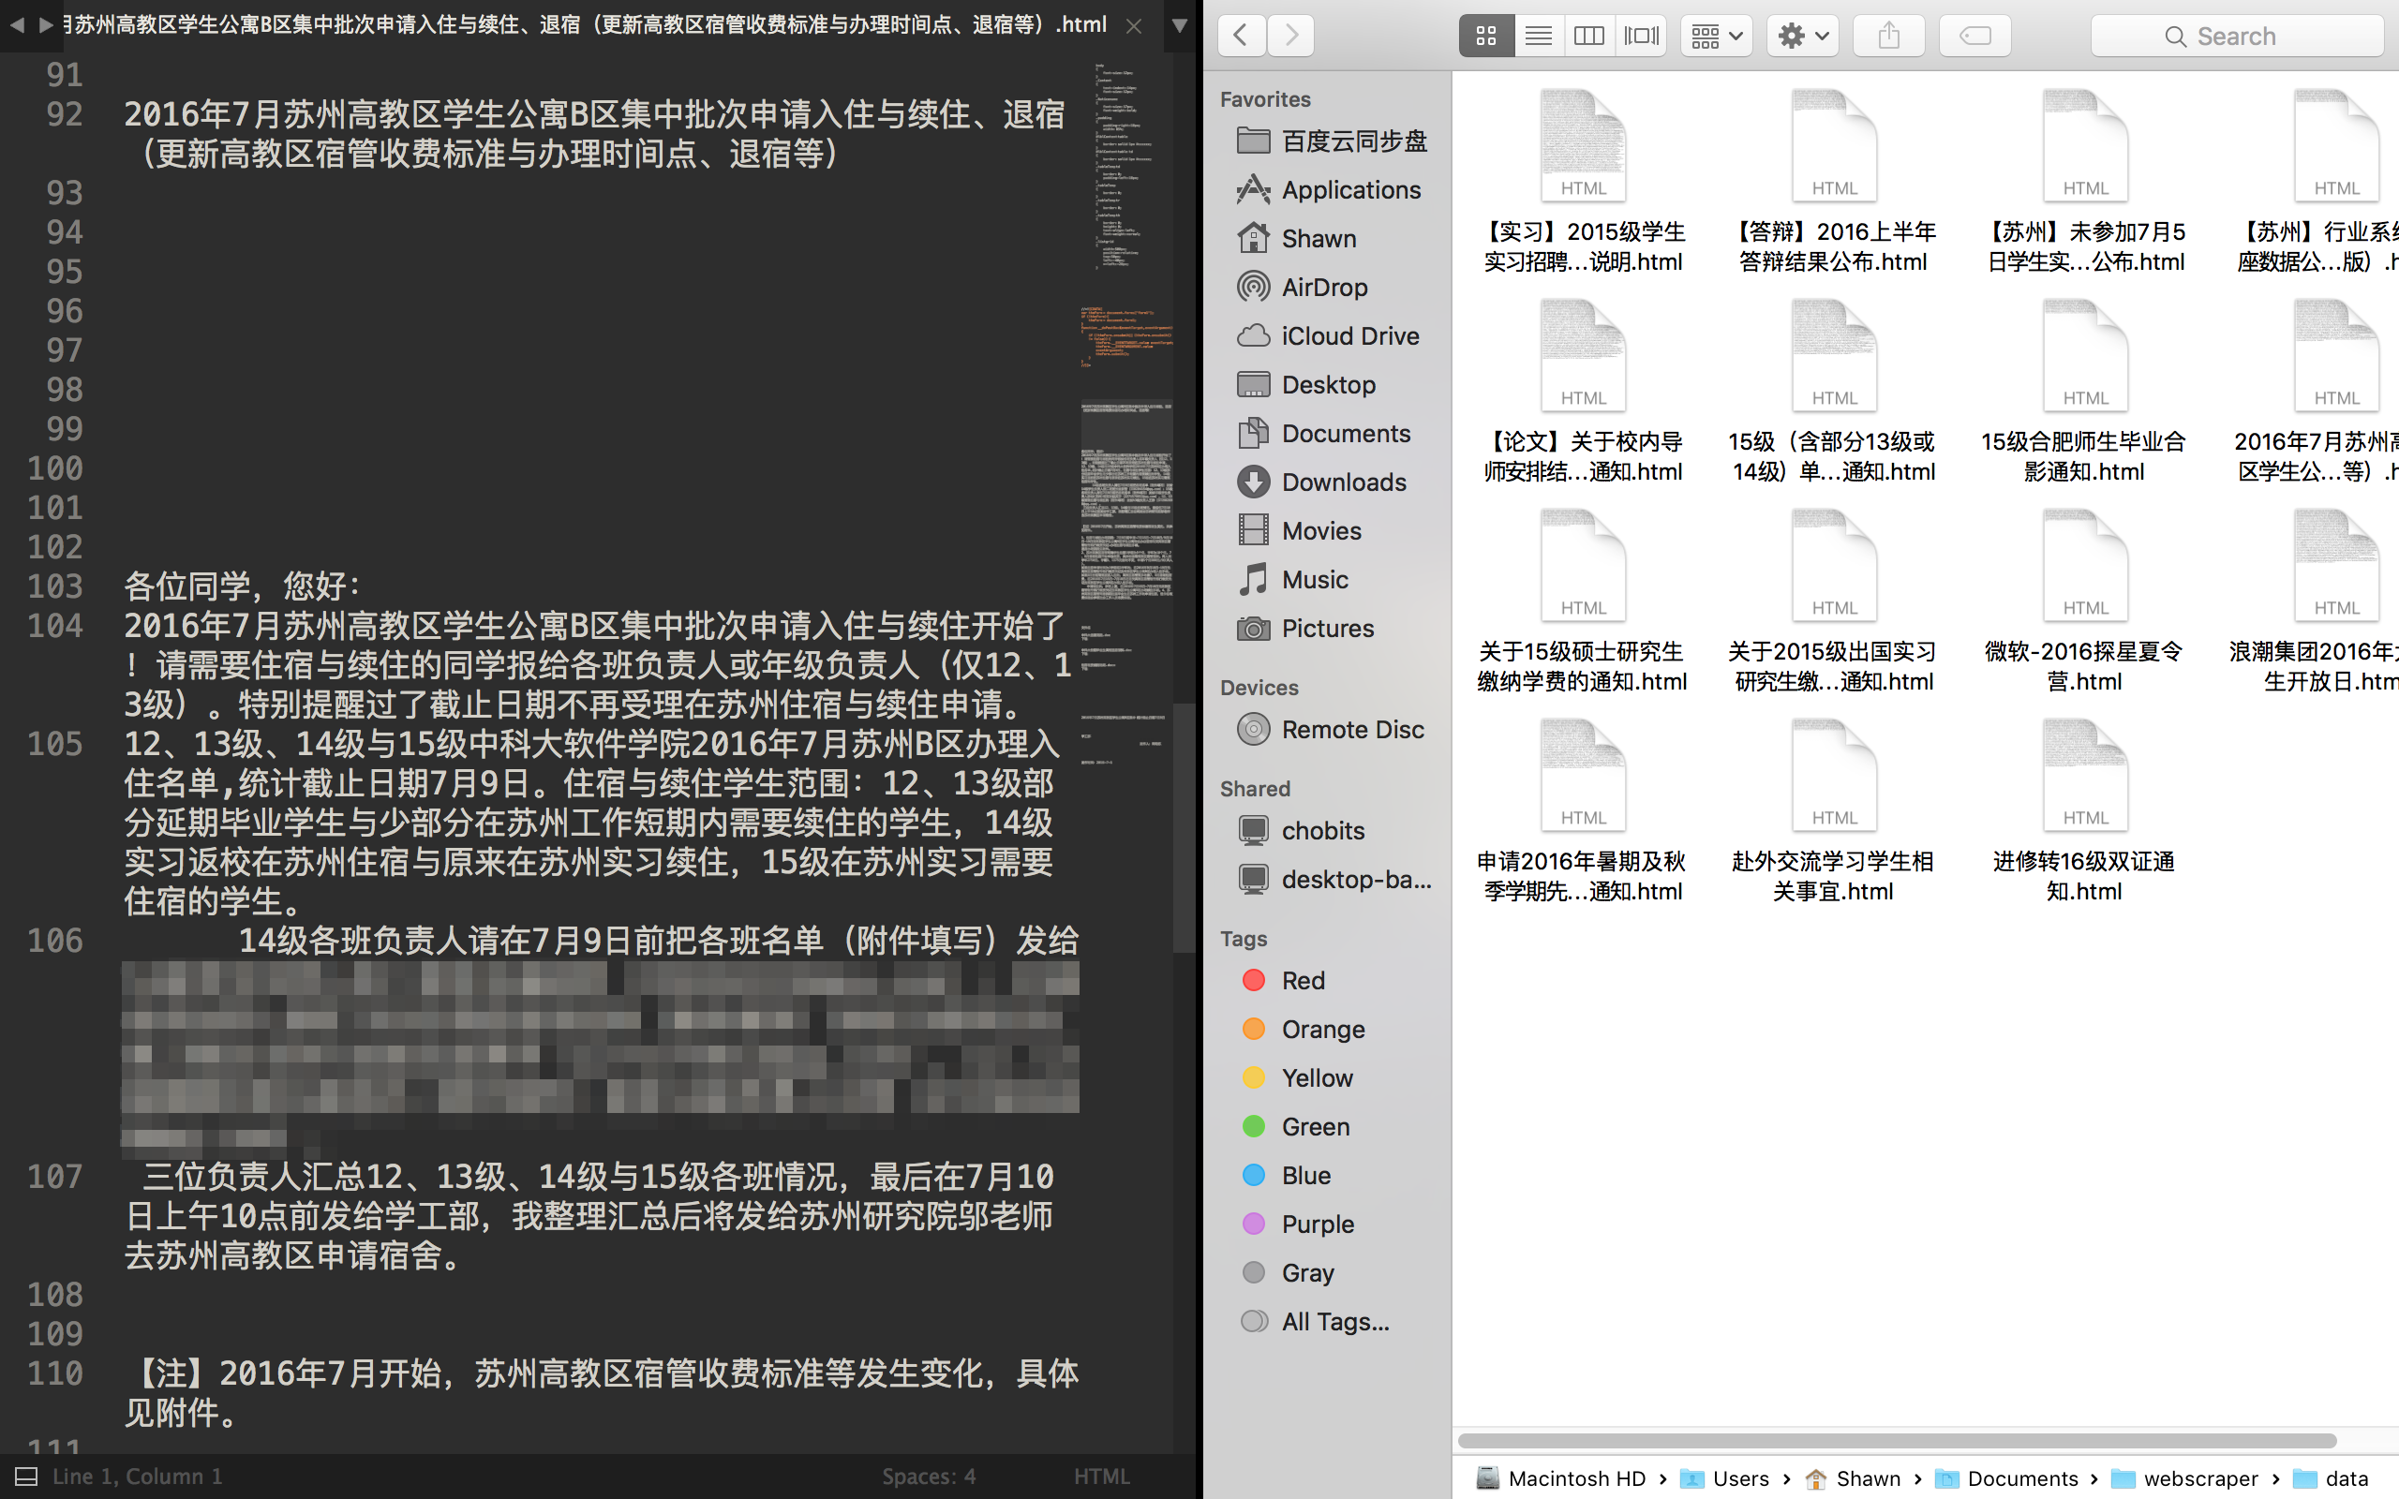
Task: Click All Tags… in the sidebar
Action: tap(1334, 1321)
